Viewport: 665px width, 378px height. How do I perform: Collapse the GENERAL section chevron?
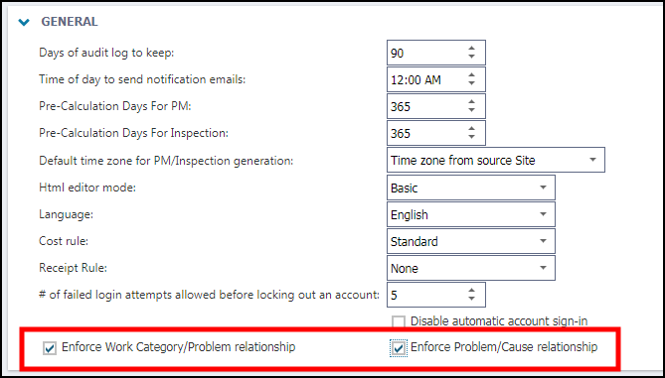pos(24,22)
